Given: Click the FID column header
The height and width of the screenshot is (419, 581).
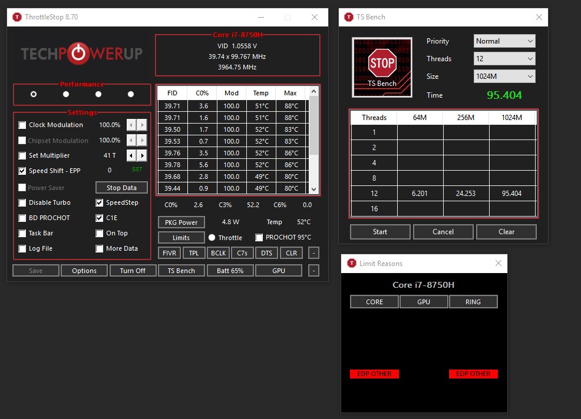Looking at the screenshot, I should [172, 93].
